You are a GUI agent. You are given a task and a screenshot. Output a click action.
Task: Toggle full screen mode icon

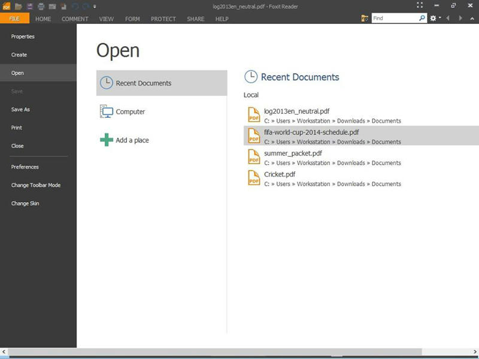tap(420, 5)
